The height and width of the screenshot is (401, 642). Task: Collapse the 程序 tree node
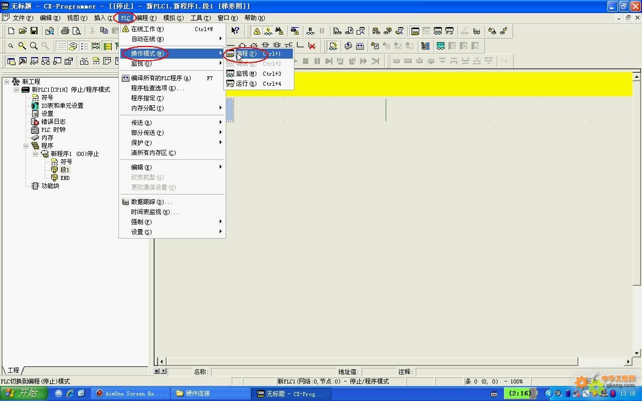tap(26, 146)
